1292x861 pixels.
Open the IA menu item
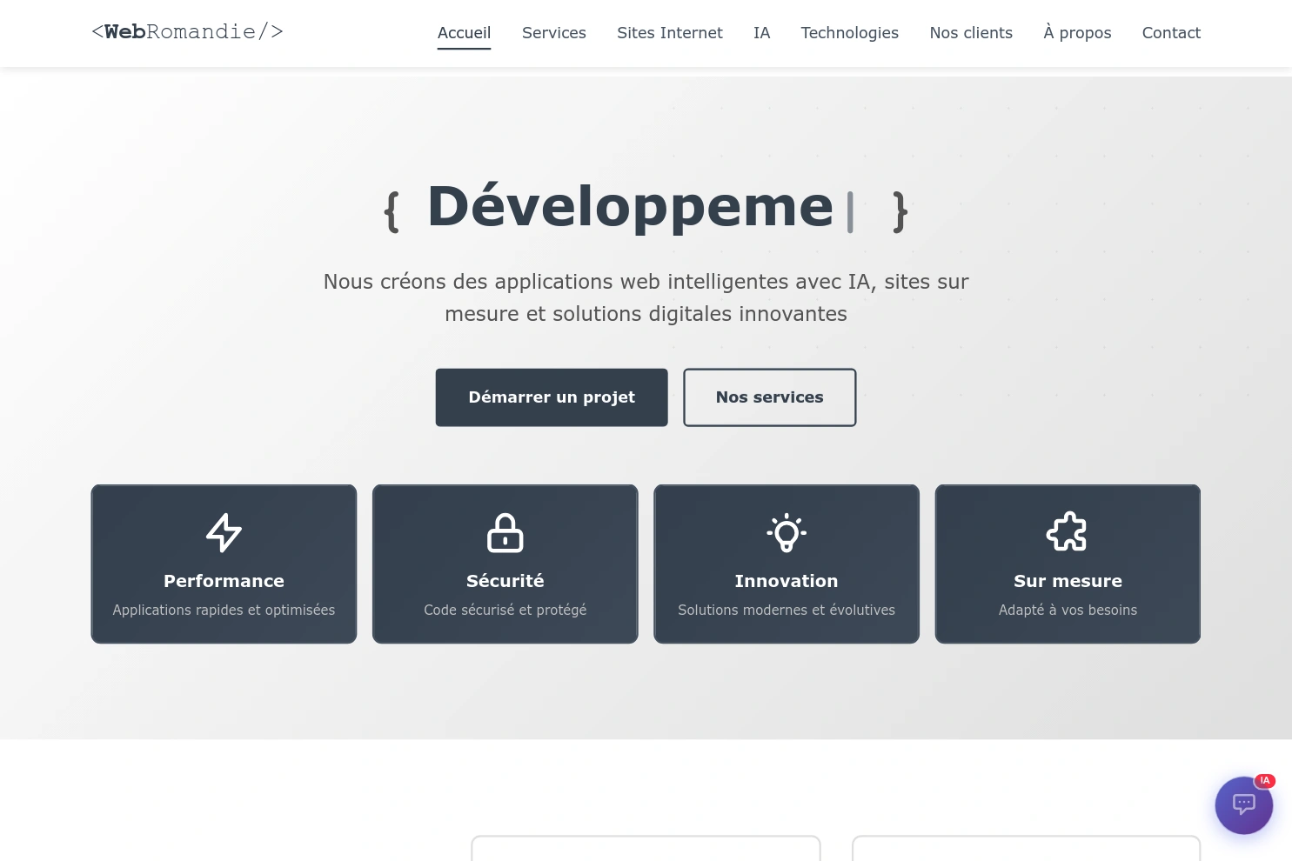(761, 33)
